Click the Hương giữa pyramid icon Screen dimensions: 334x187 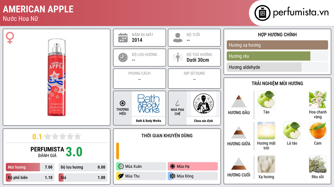pyautogui.click(x=239, y=132)
